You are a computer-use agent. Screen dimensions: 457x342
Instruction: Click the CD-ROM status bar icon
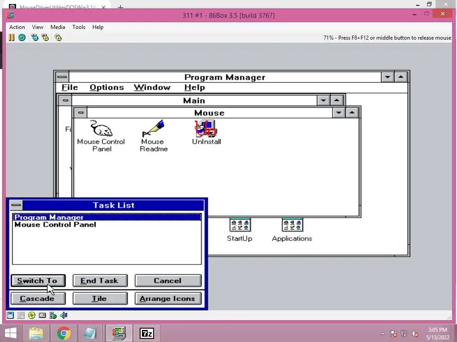pos(32,315)
